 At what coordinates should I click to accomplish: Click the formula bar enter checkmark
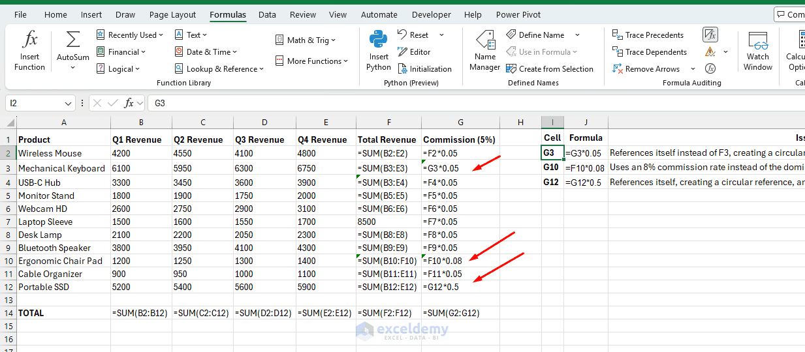113,103
